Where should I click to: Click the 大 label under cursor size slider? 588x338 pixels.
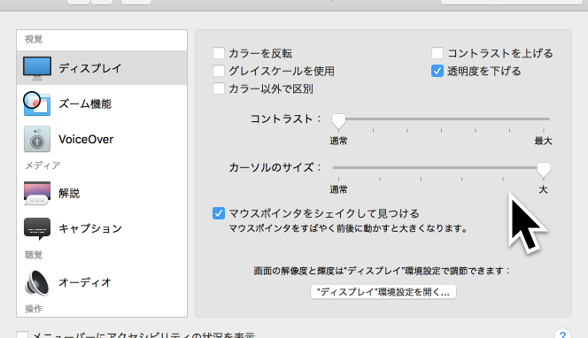pos(543,189)
